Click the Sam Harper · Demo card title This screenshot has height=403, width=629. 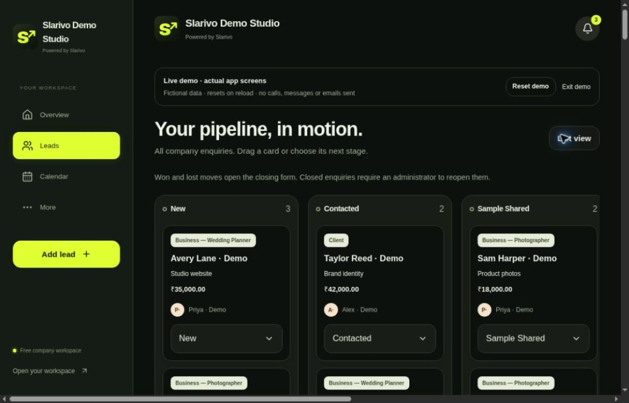point(517,258)
